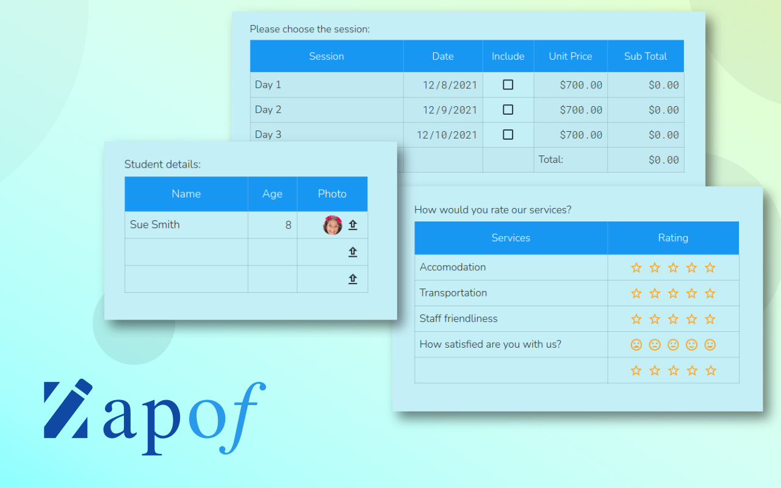The width and height of the screenshot is (781, 488).
Task: Click the $0.00 value beside Total:
Action: click(x=664, y=160)
